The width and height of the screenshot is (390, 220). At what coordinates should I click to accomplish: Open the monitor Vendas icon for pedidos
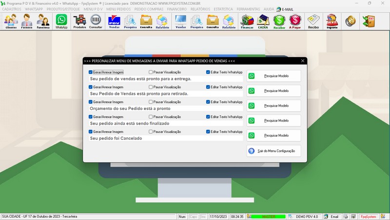[x=180, y=21]
